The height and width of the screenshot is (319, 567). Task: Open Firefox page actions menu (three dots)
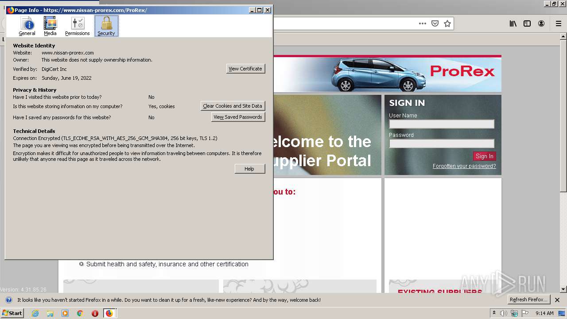point(423,23)
